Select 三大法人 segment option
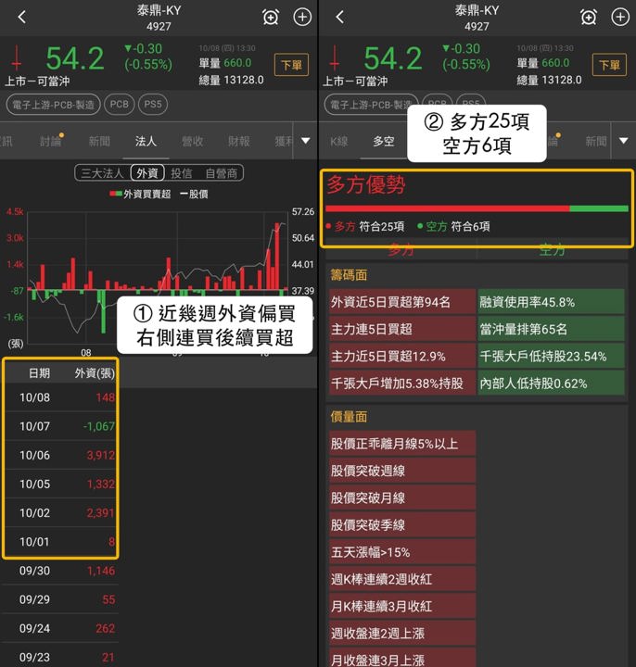 coord(102,173)
